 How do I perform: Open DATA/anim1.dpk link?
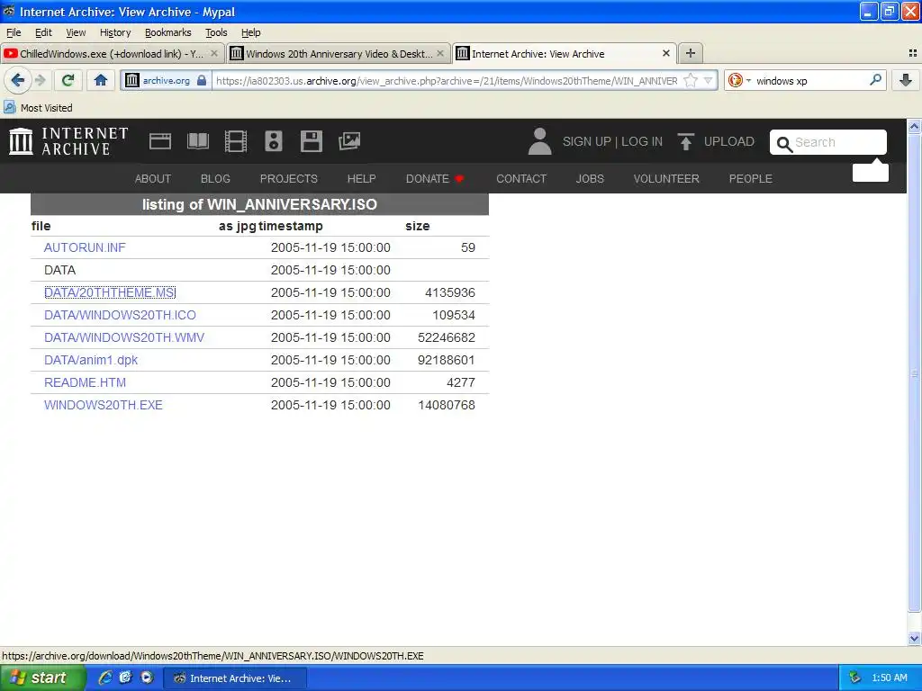click(91, 360)
